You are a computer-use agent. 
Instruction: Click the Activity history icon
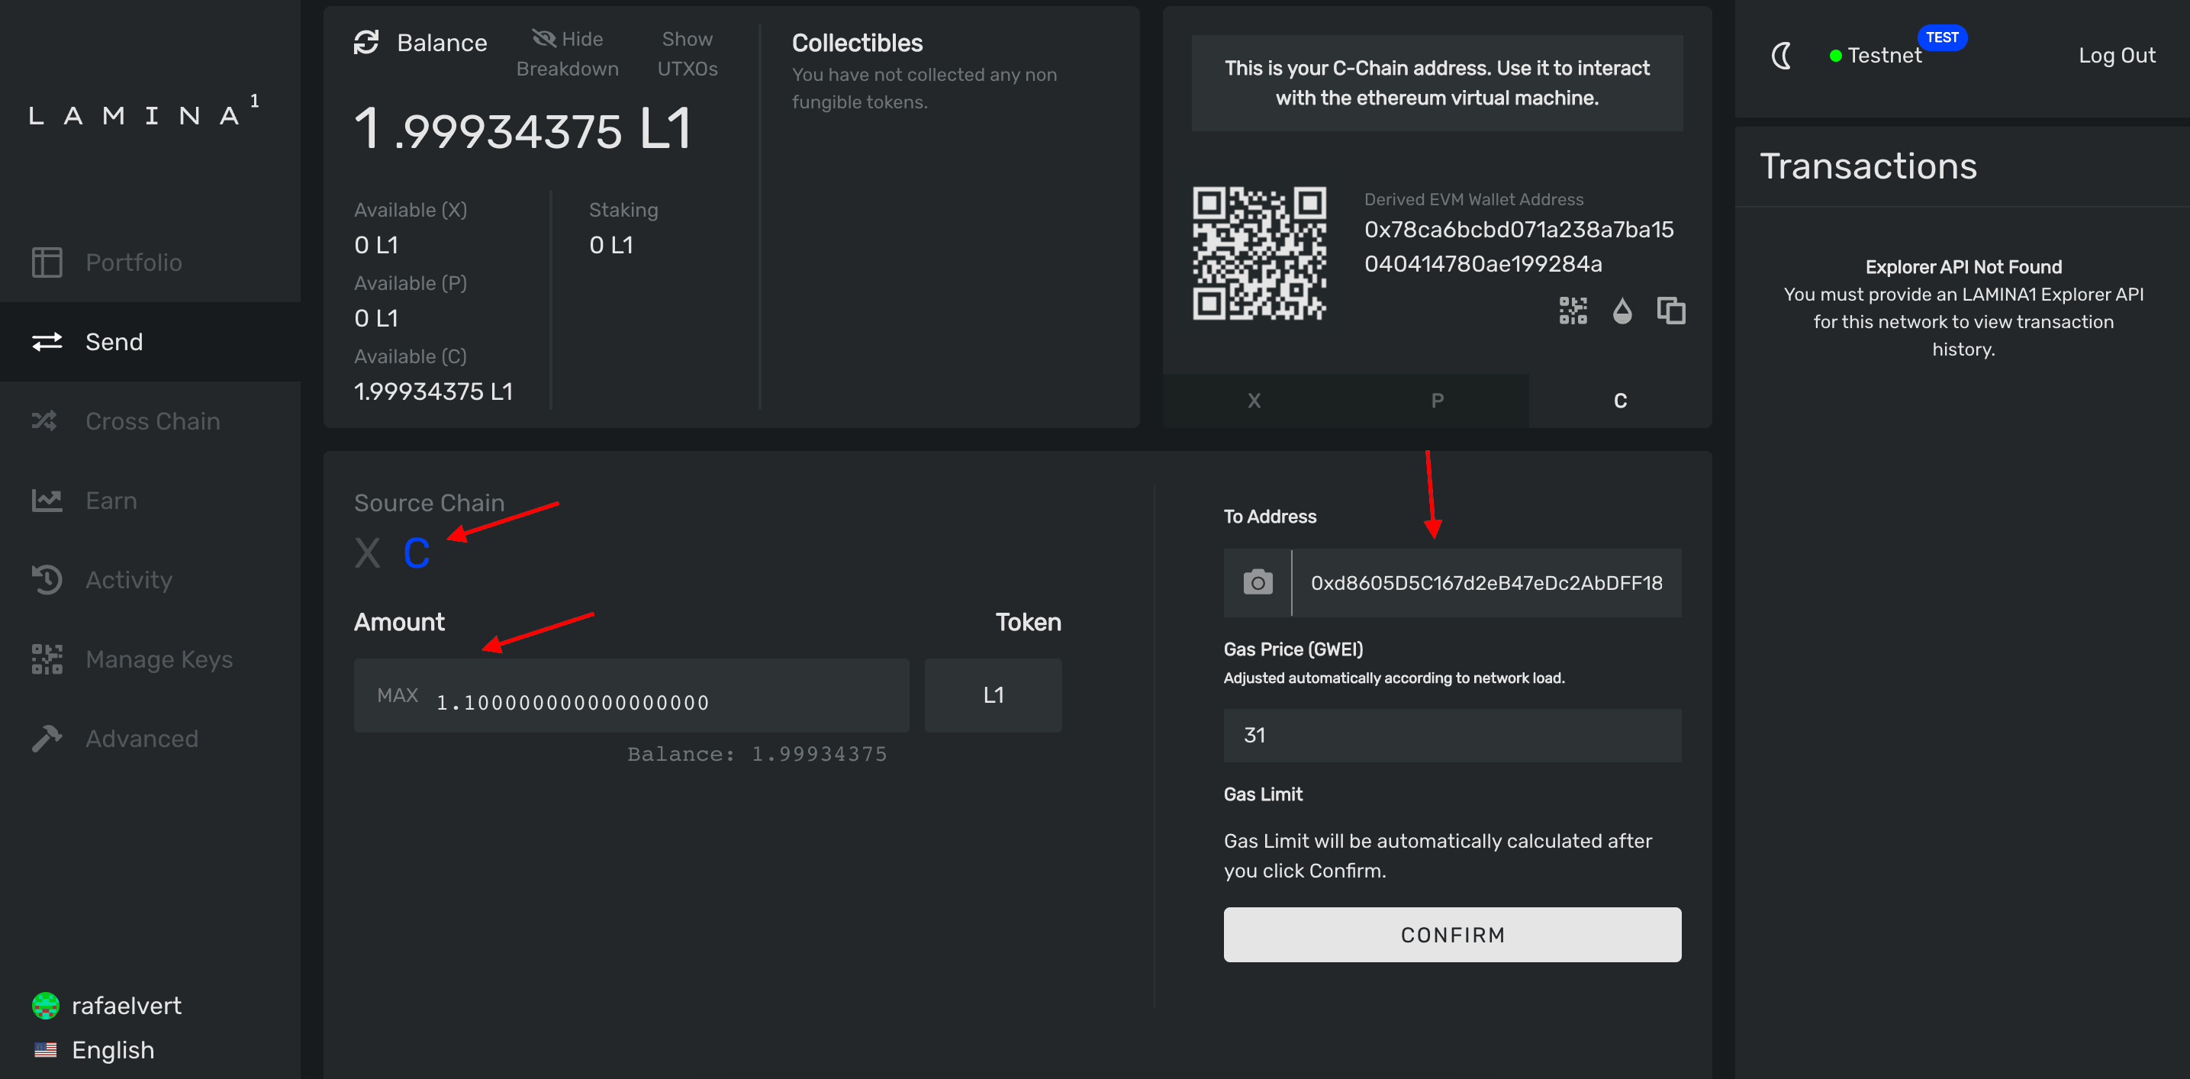pyautogui.click(x=47, y=580)
